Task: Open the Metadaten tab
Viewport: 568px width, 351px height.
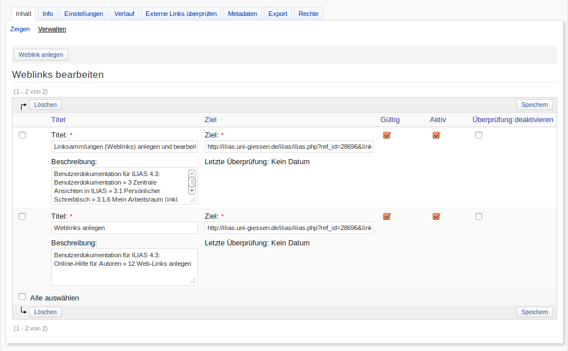Action: pyautogui.click(x=243, y=14)
